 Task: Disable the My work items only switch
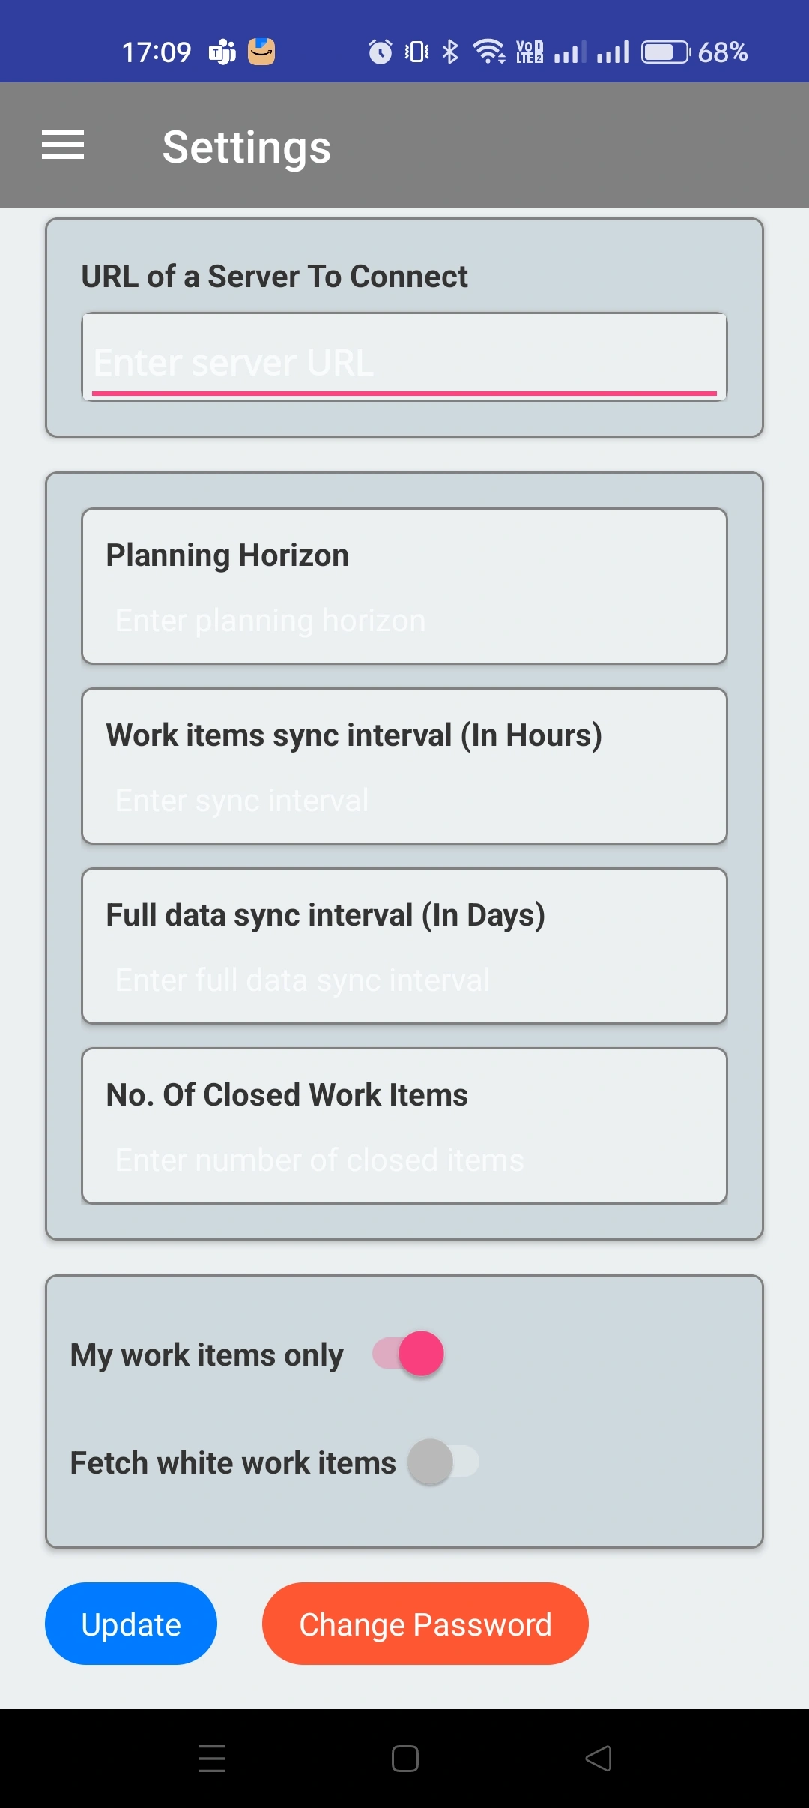coord(408,1354)
